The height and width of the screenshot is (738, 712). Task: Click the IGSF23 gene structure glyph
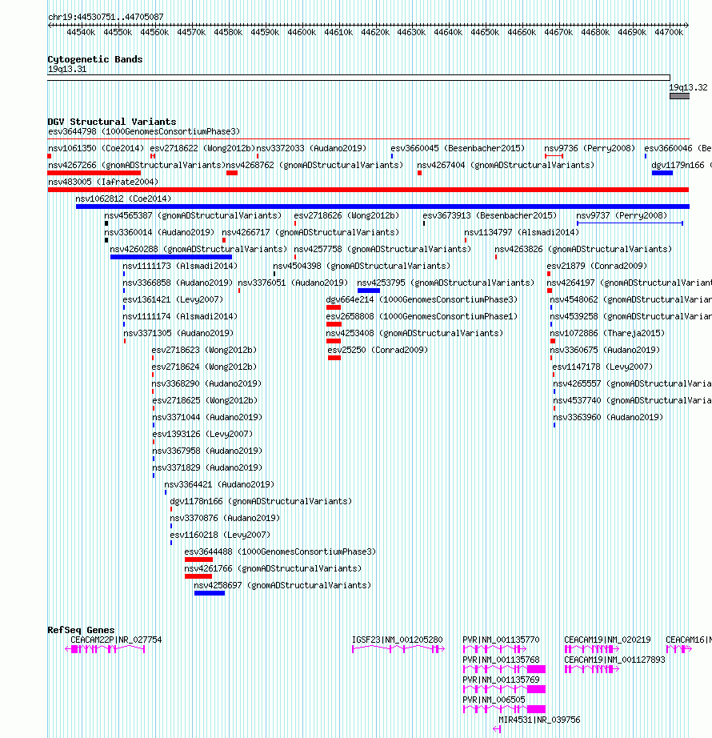398,649
